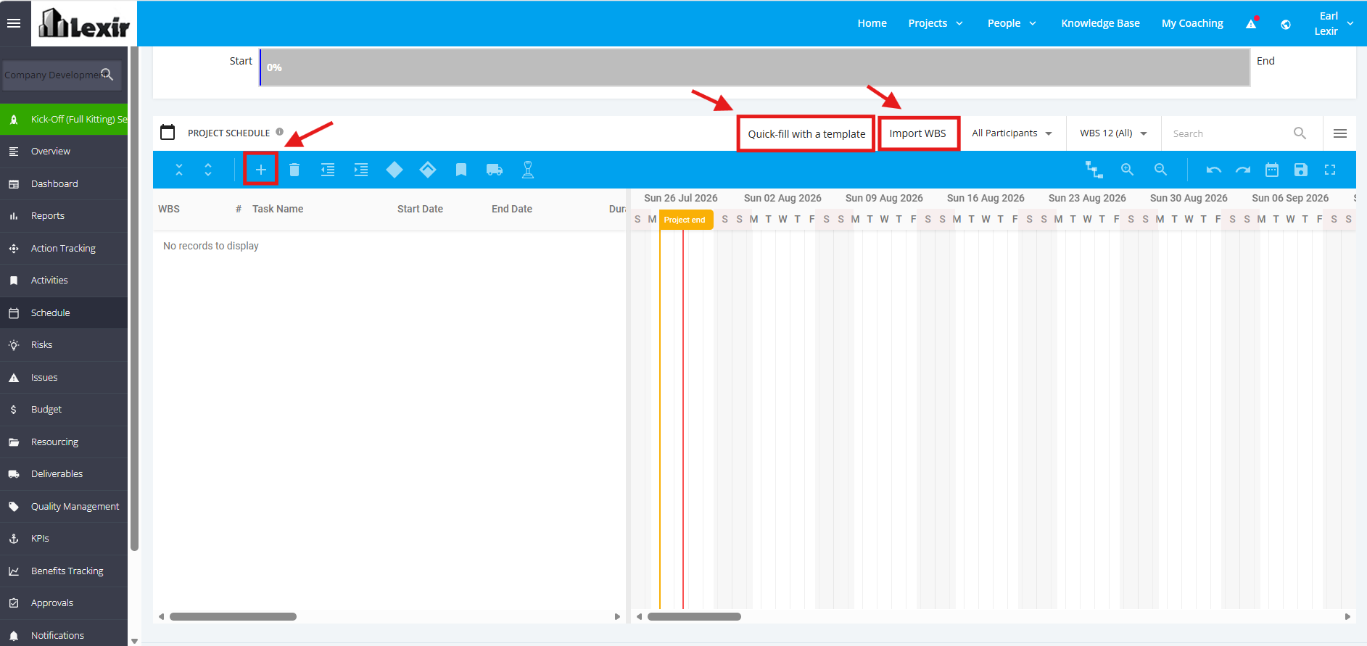Viewport: 1367px width, 646px height.
Task: Click the delete trash can icon
Action: (x=294, y=170)
